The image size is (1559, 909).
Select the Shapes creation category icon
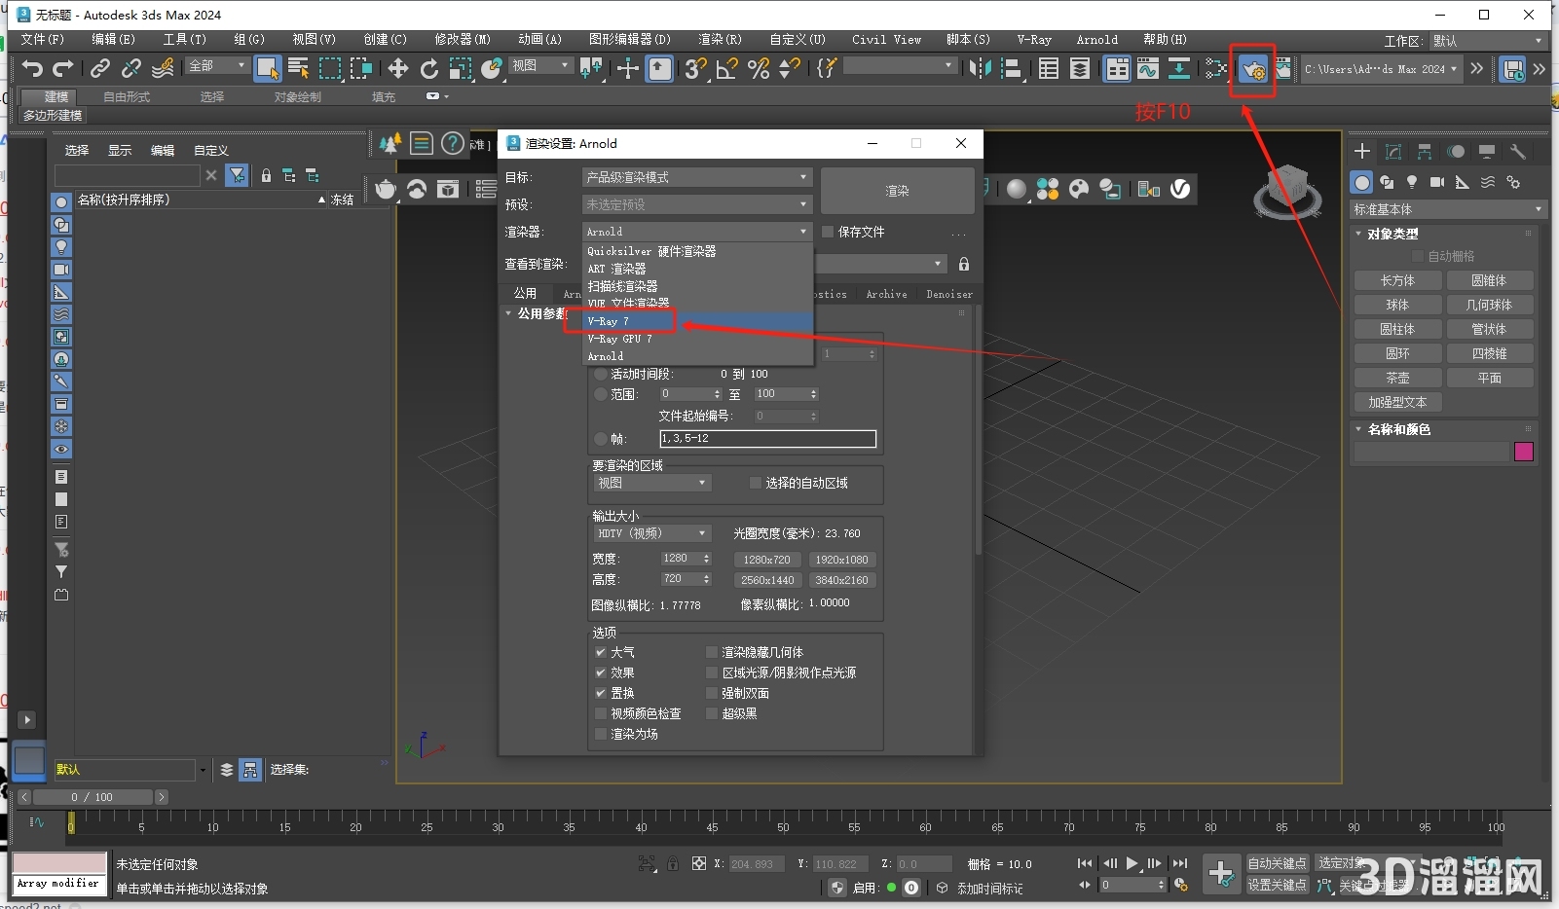[1388, 183]
